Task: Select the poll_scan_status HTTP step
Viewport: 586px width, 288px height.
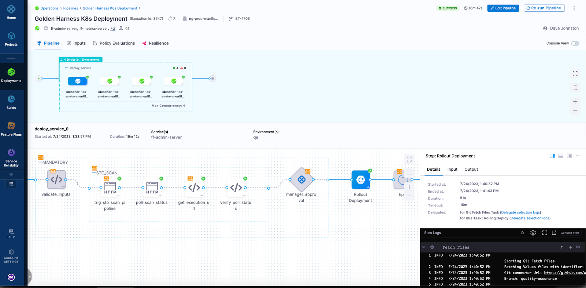Action: click(152, 187)
